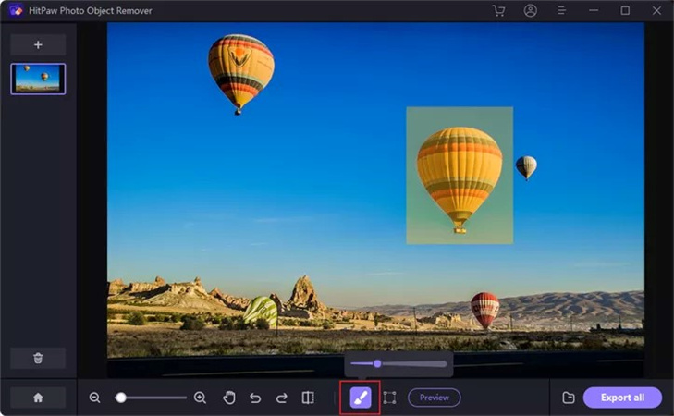Click the Preview button

tap(434, 398)
